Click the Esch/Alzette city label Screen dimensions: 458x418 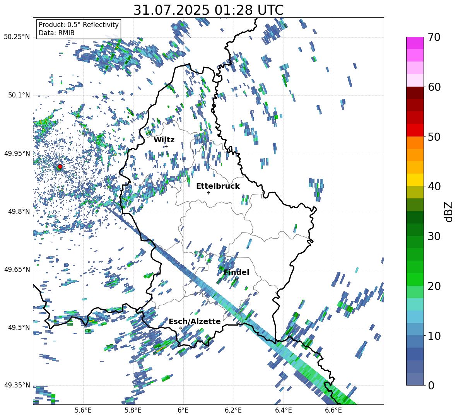click(195, 322)
